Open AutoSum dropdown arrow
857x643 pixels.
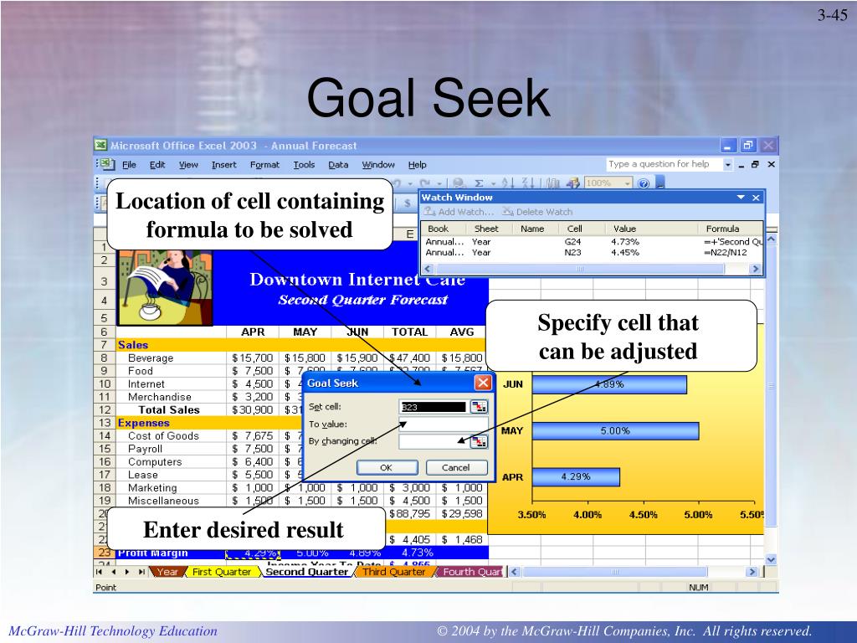pos(492,184)
